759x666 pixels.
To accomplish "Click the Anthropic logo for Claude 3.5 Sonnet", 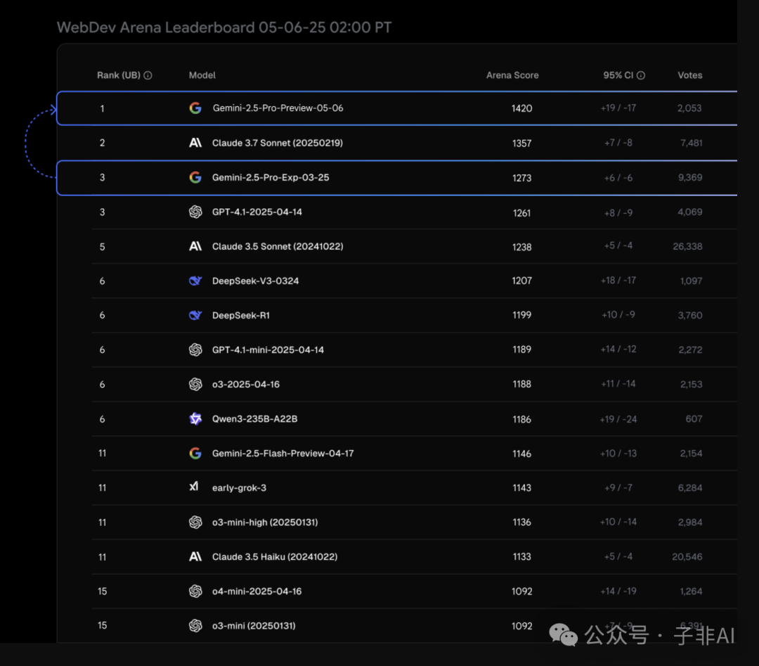I will click(x=195, y=247).
